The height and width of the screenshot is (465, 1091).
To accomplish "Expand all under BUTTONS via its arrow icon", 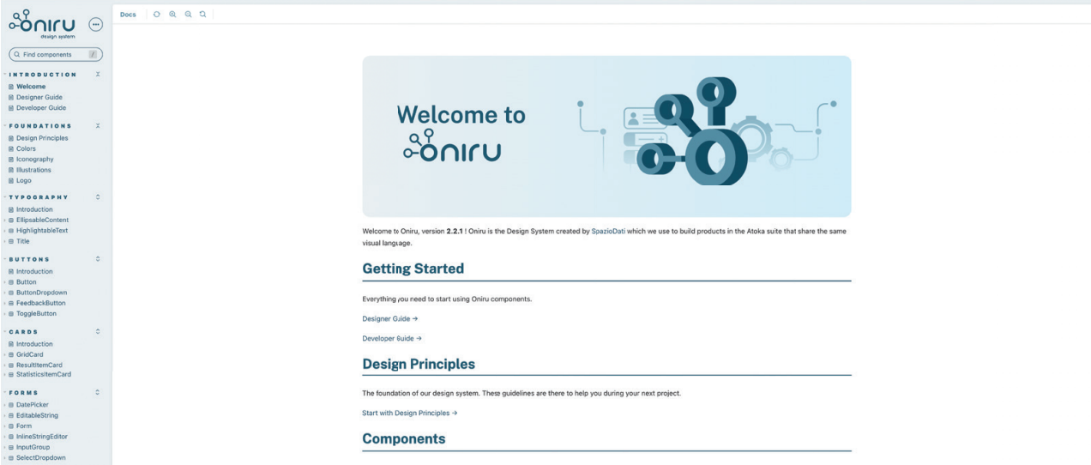I will click(x=98, y=259).
